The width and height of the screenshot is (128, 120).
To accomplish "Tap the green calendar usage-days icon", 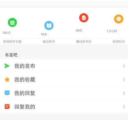I will (12, 22).
